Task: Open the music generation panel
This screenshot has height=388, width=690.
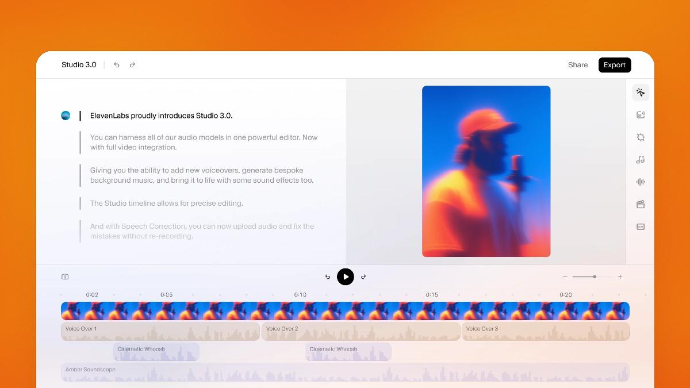Action: click(641, 160)
